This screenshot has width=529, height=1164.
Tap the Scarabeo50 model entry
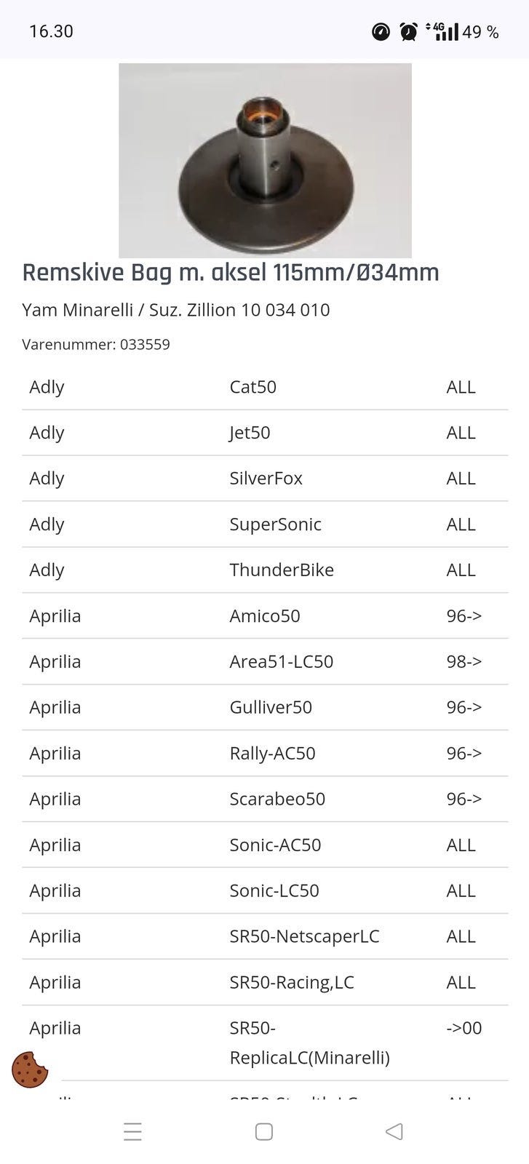tap(277, 800)
